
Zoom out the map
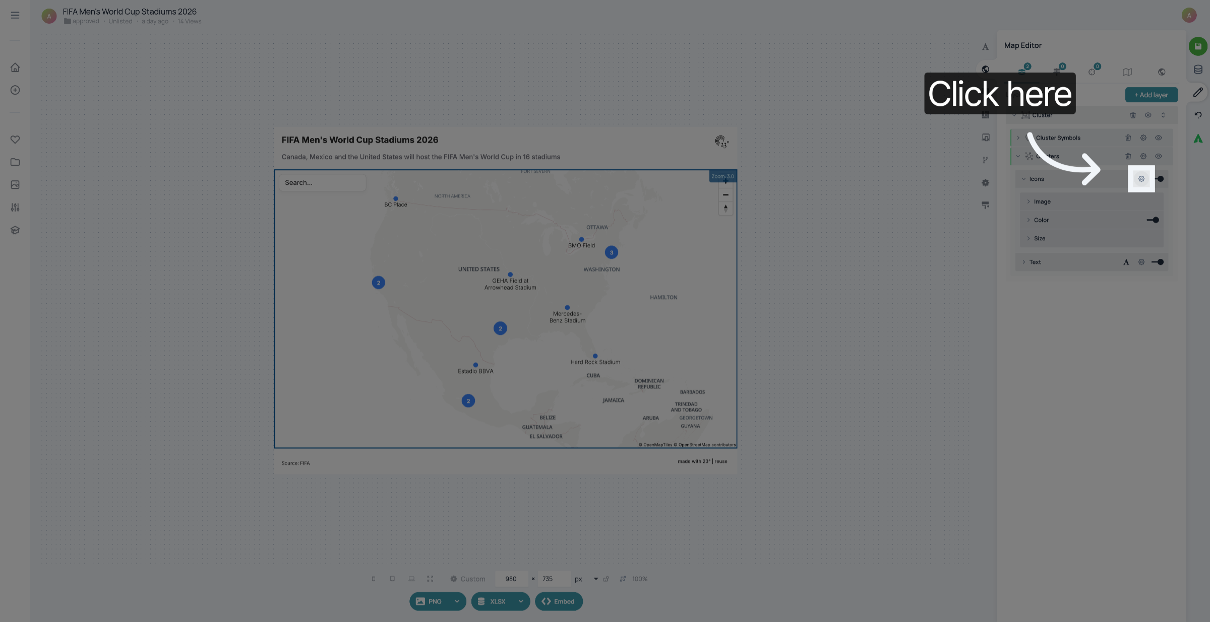click(725, 195)
